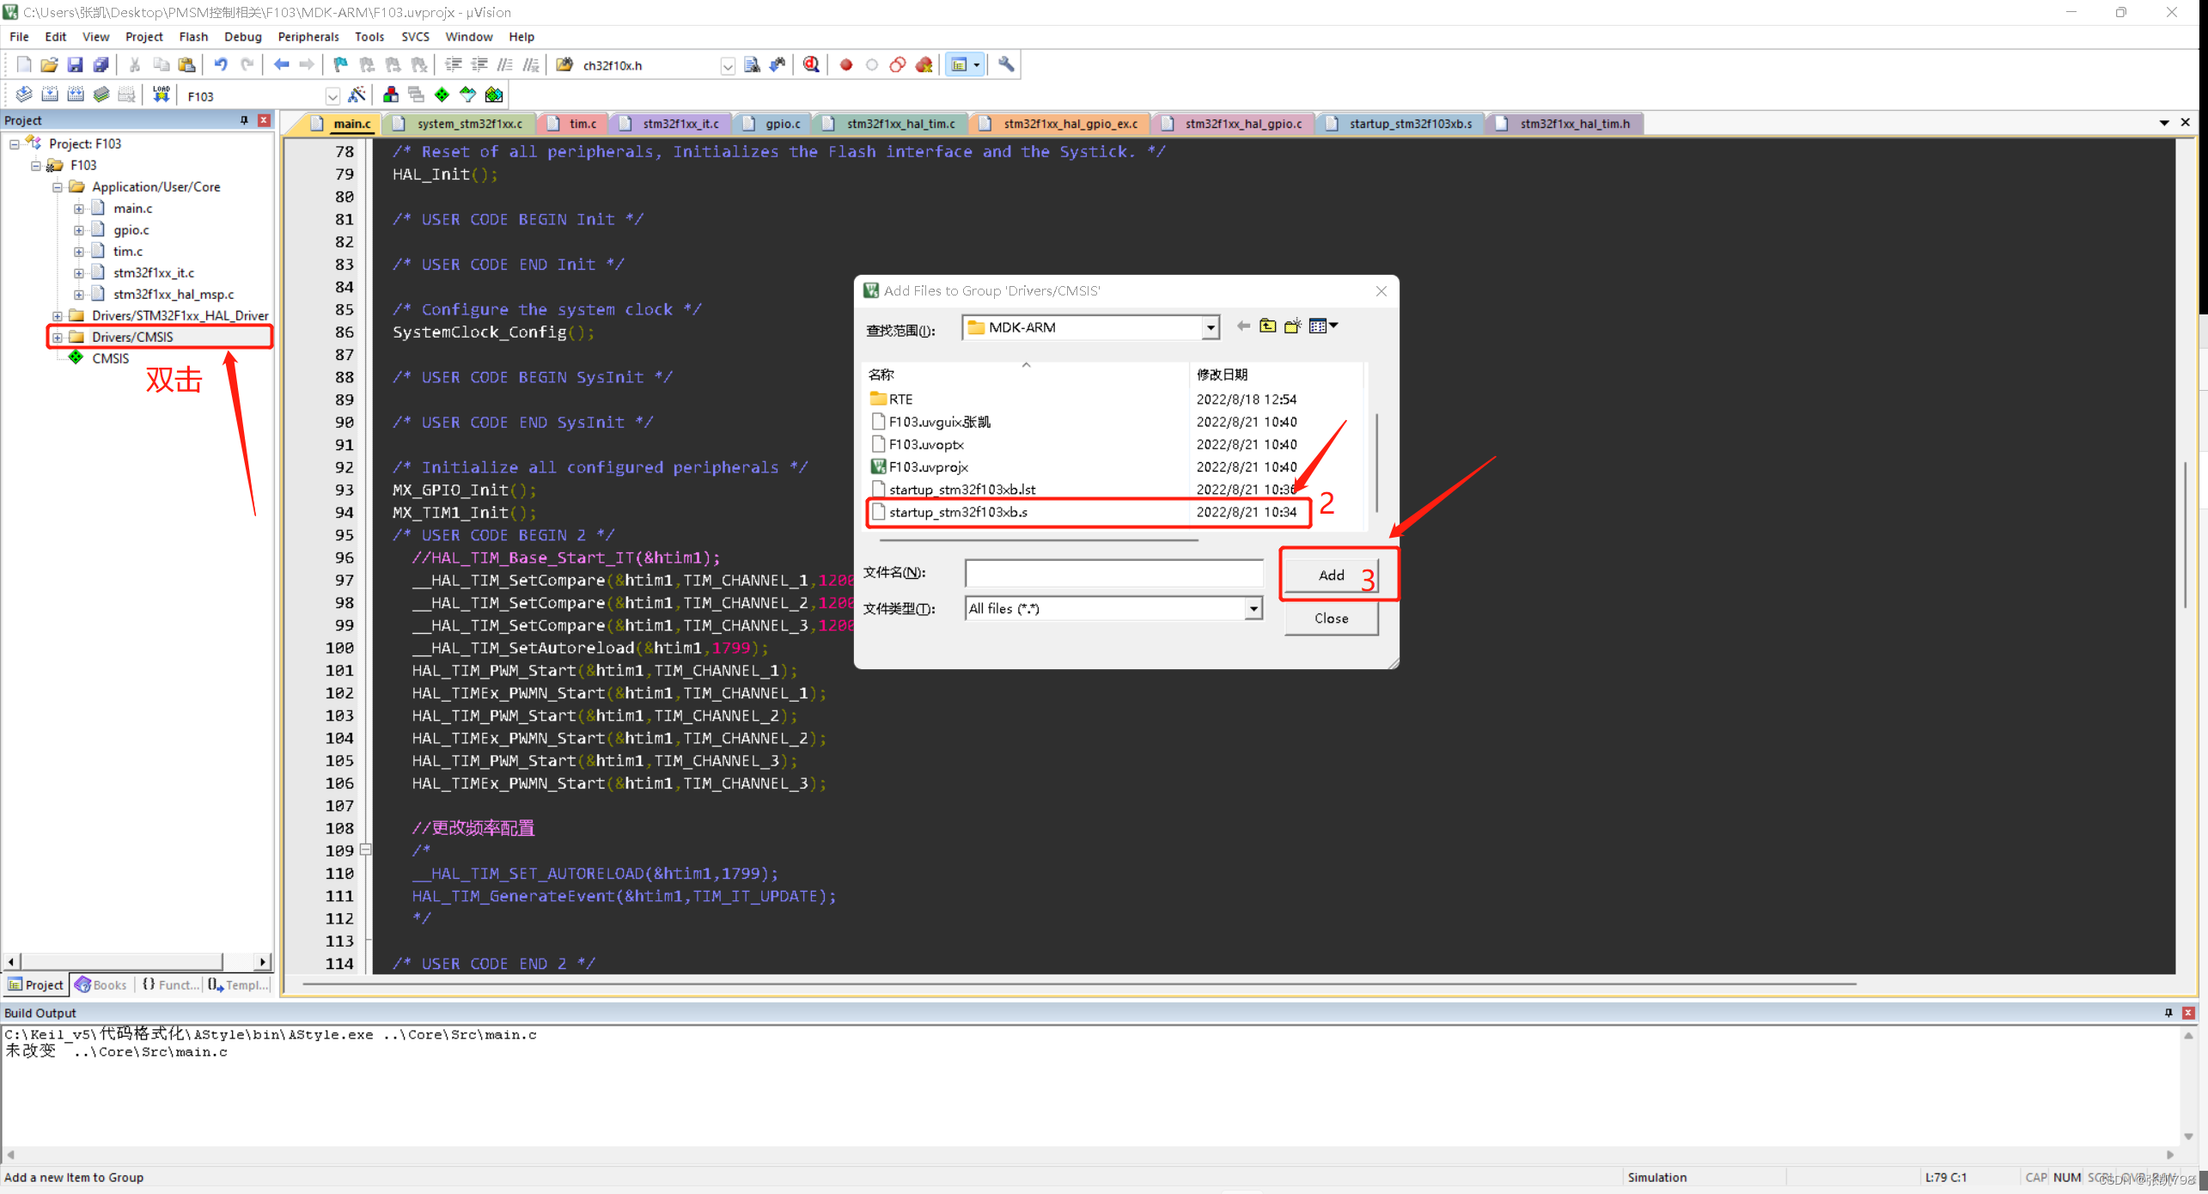Switch to the Books panel tab

(x=101, y=984)
